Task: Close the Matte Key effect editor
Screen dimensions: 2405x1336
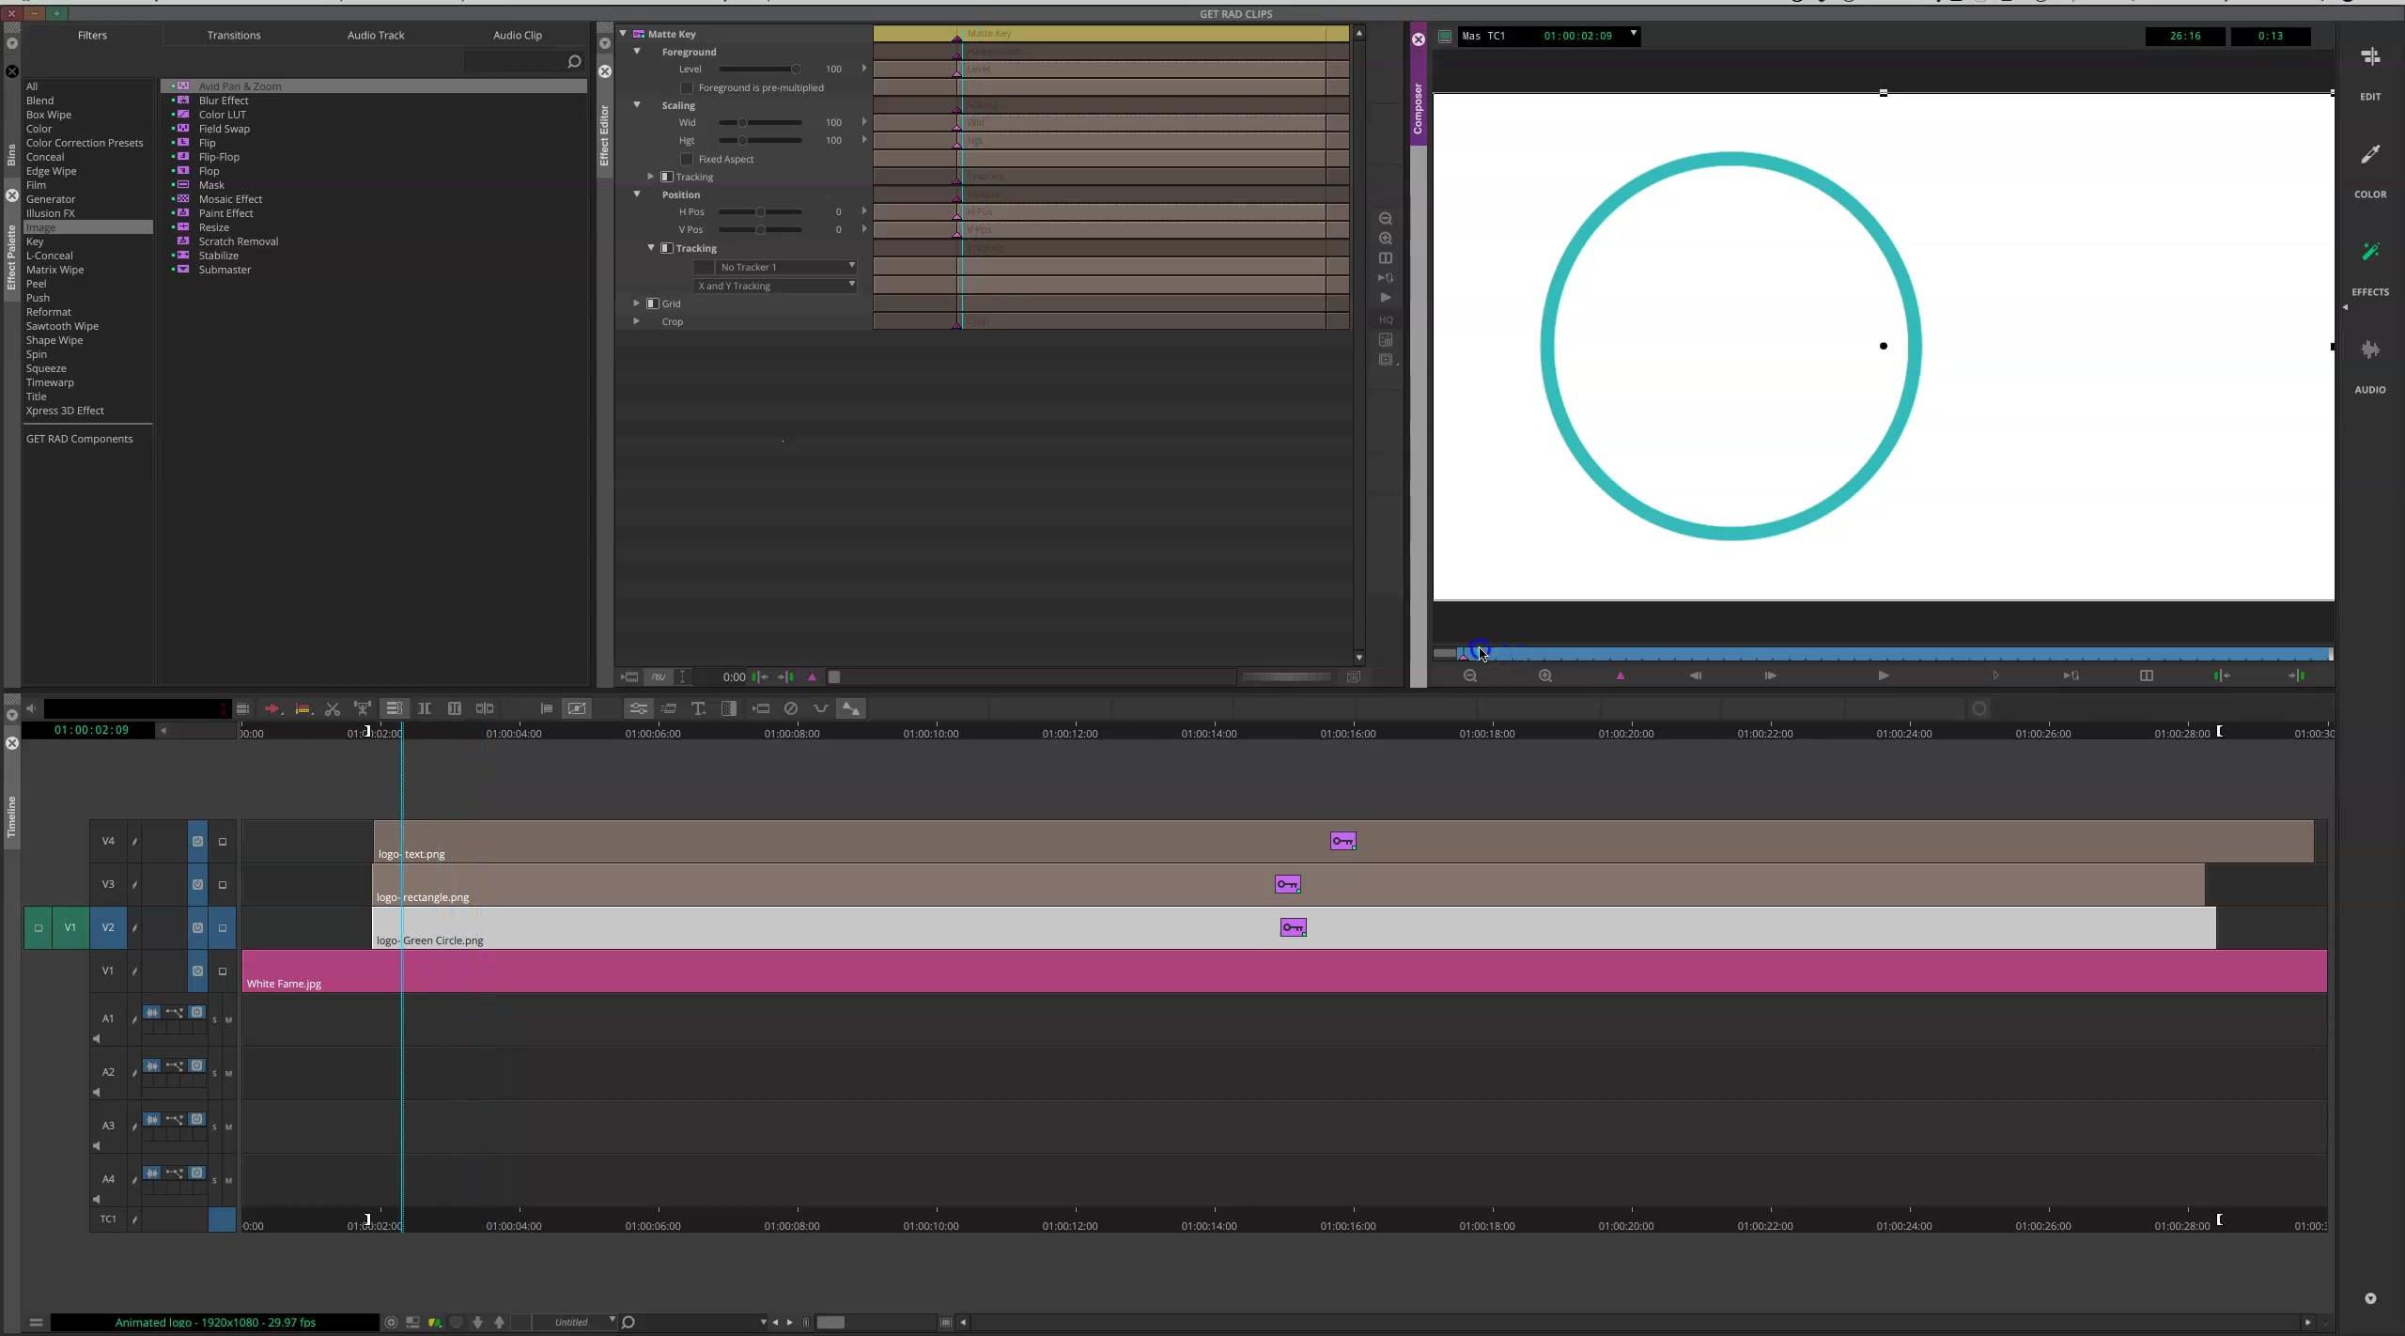Action: coord(606,70)
